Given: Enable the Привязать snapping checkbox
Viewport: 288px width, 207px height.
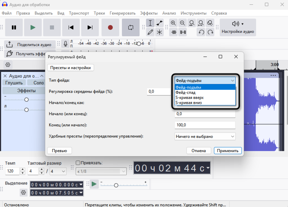Looking at the screenshot, I should pyautogui.click(x=78, y=163).
